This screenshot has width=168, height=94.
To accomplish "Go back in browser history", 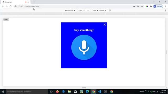I will point(3,6).
